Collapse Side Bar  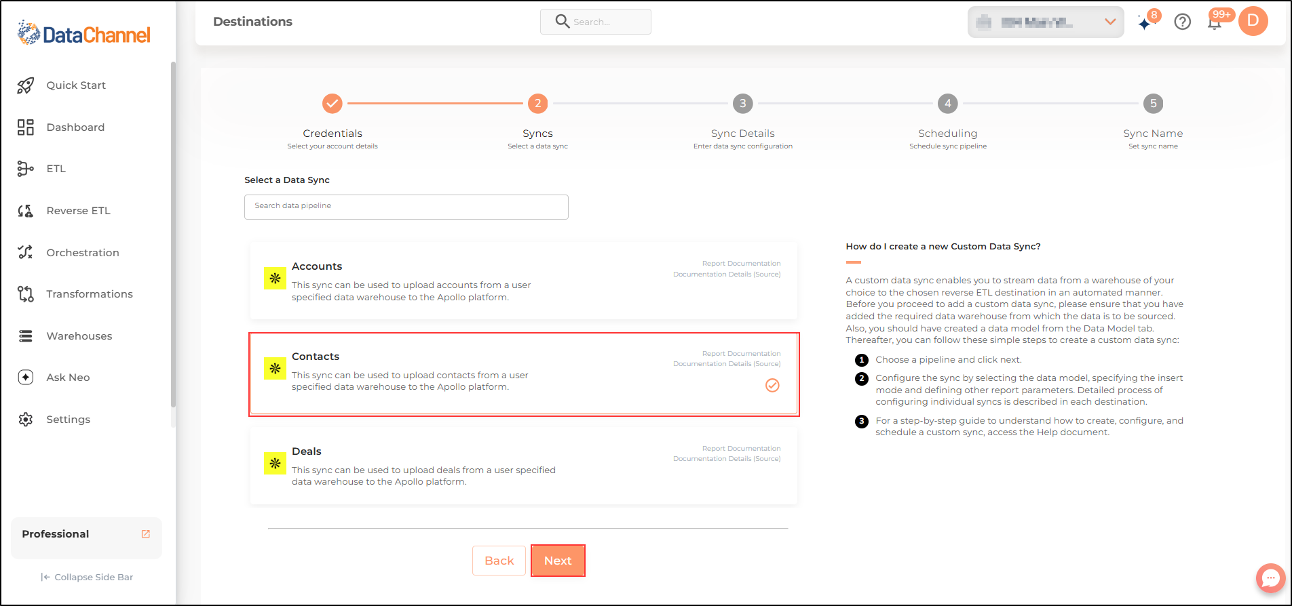pyautogui.click(x=87, y=578)
